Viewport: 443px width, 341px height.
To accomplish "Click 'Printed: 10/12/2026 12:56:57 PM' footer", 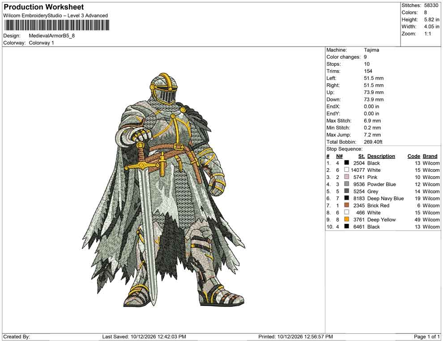I will tap(295, 337).
